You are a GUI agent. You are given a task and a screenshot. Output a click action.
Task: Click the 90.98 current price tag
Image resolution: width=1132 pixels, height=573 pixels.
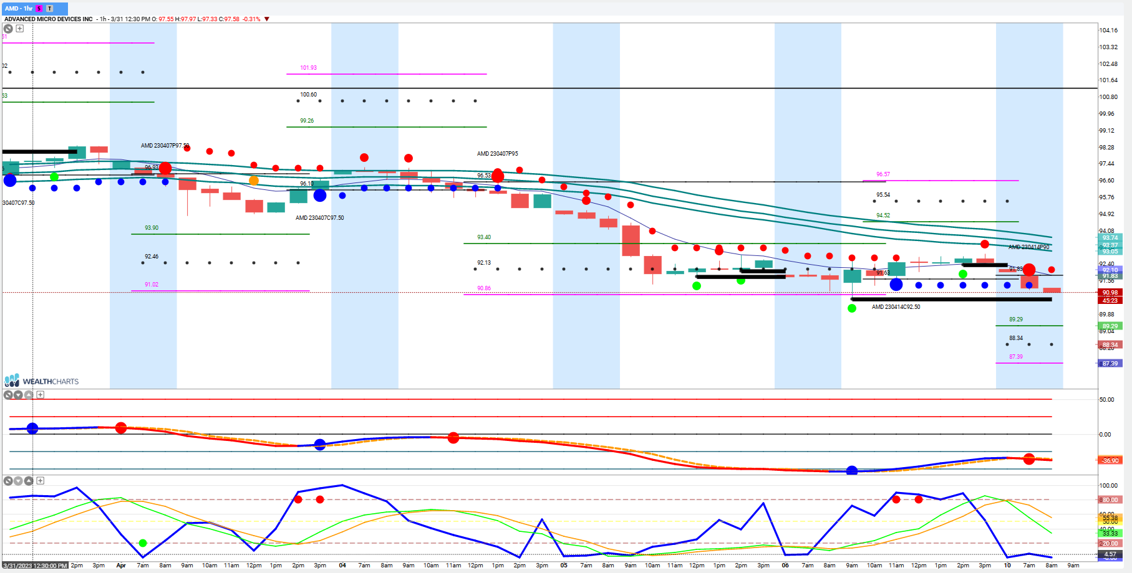[x=1110, y=293]
